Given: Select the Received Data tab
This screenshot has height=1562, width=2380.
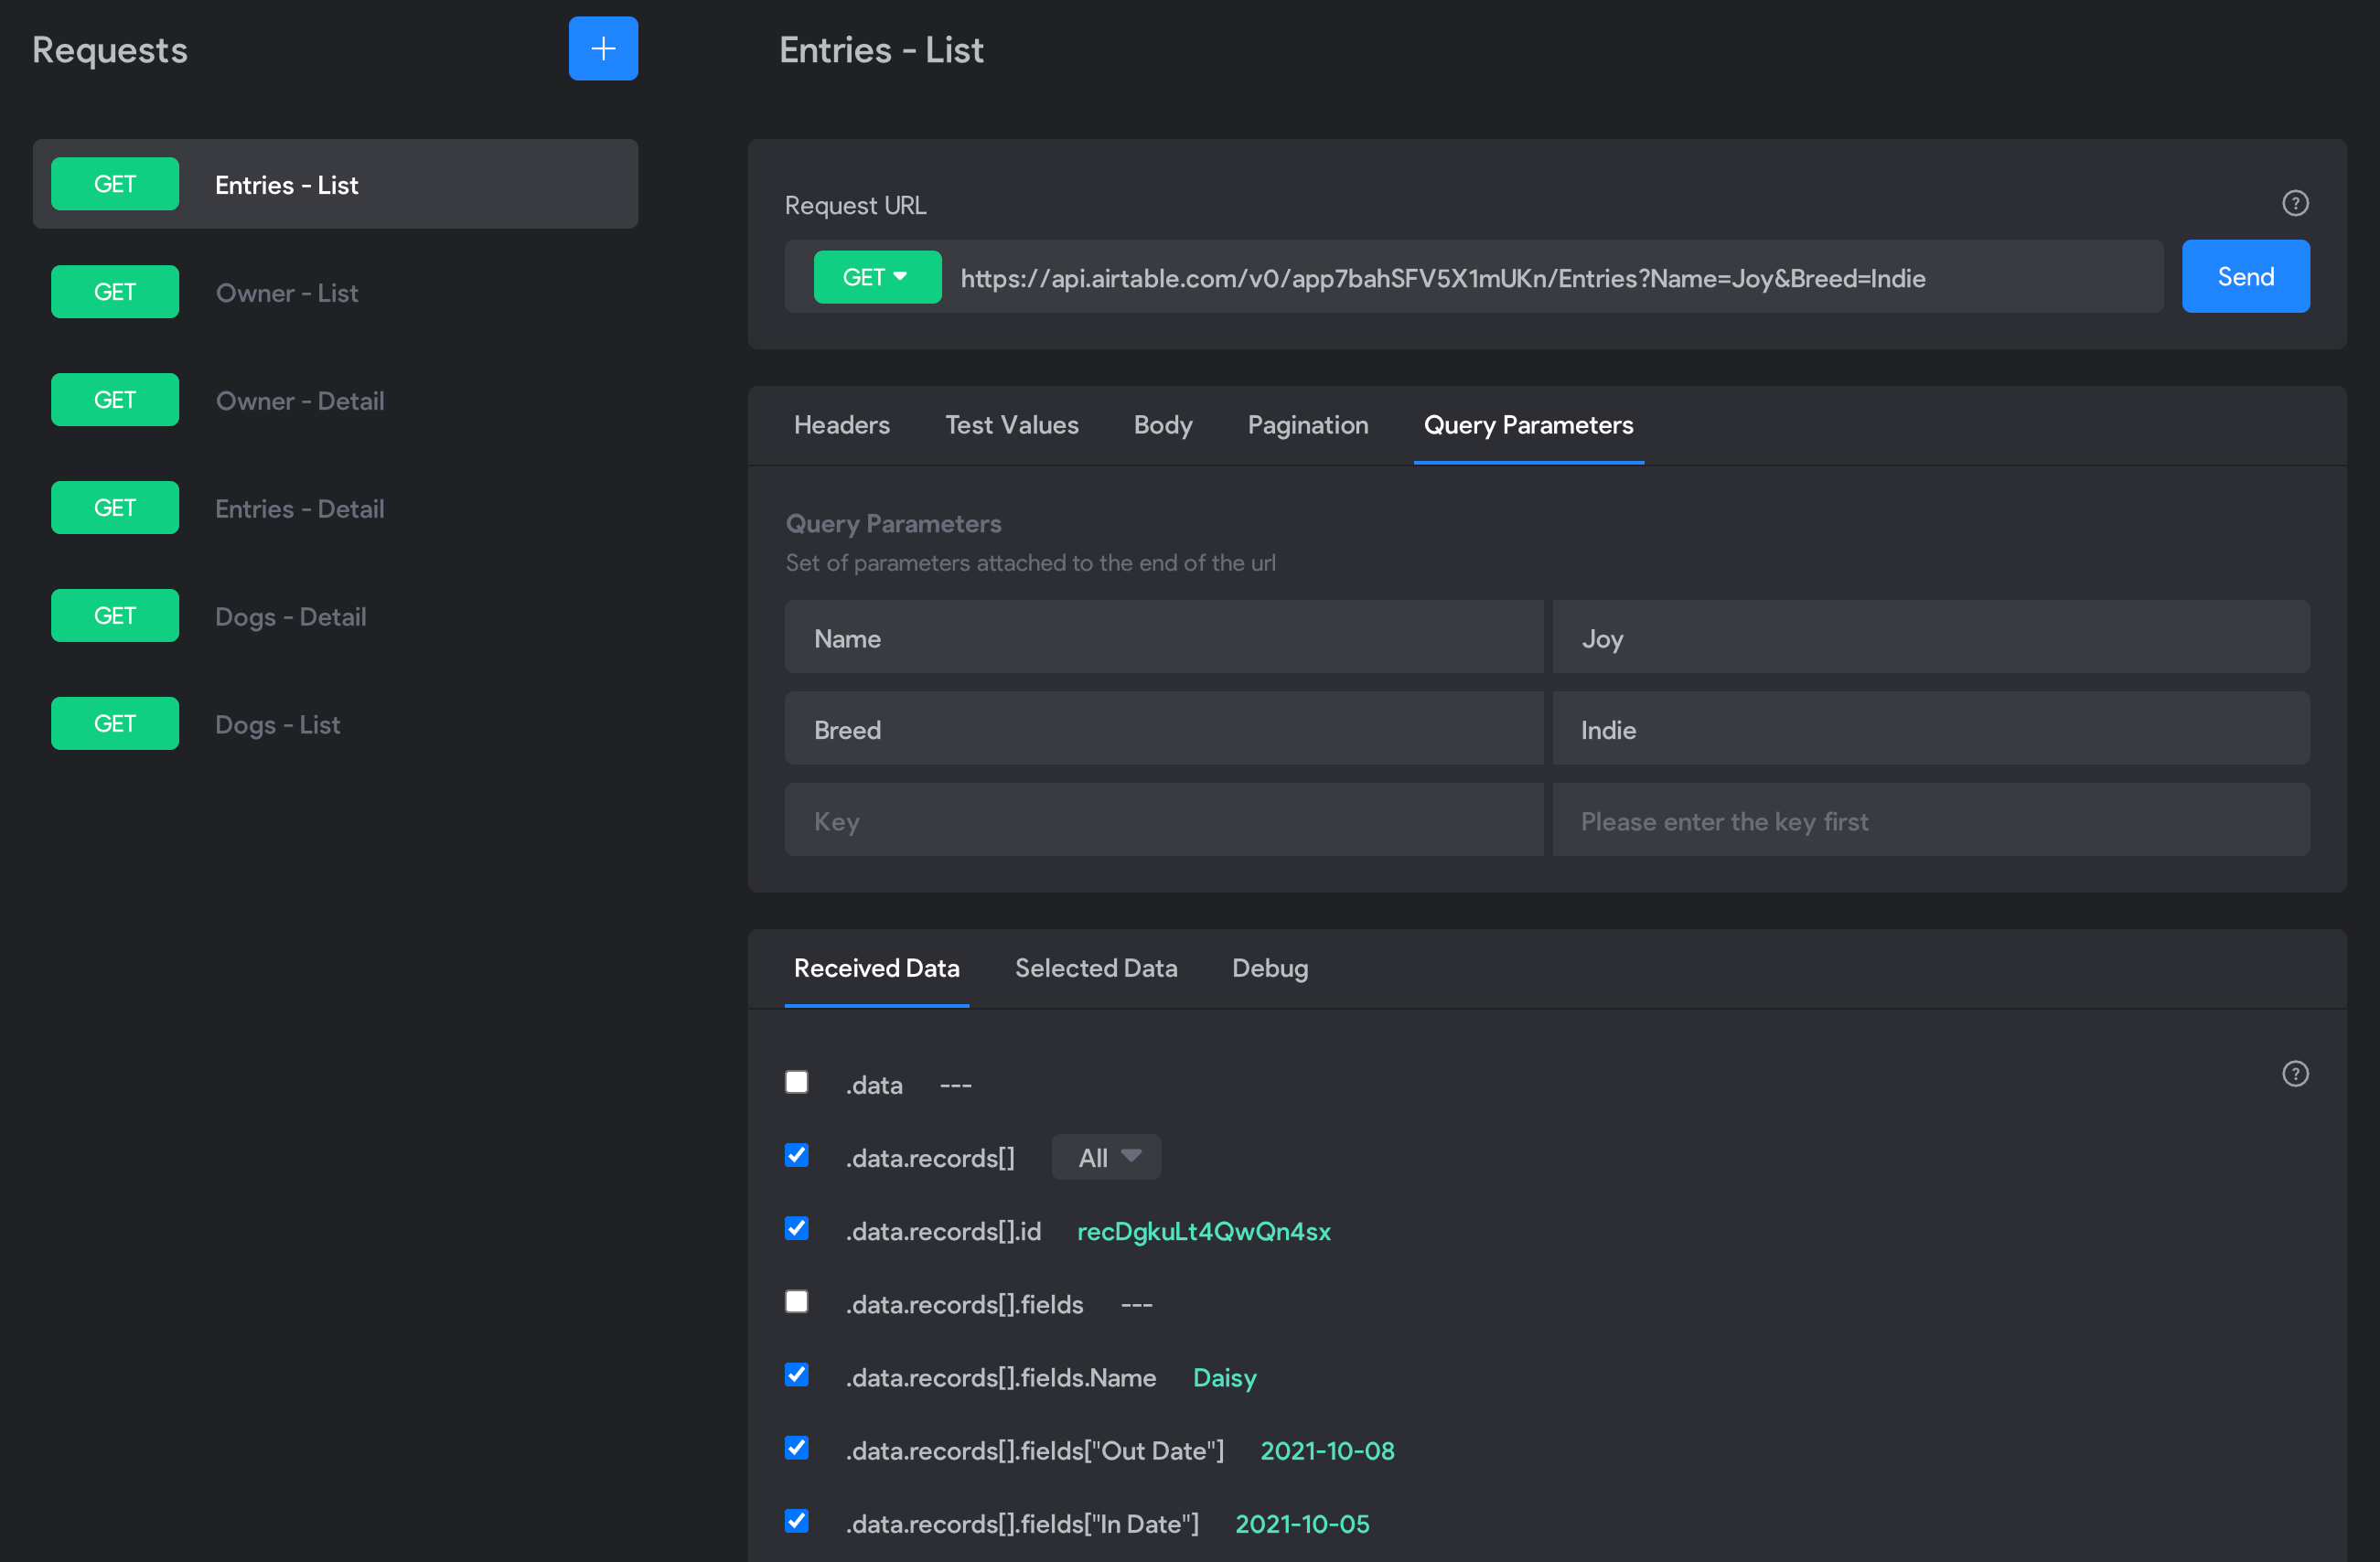Looking at the screenshot, I should [876, 968].
